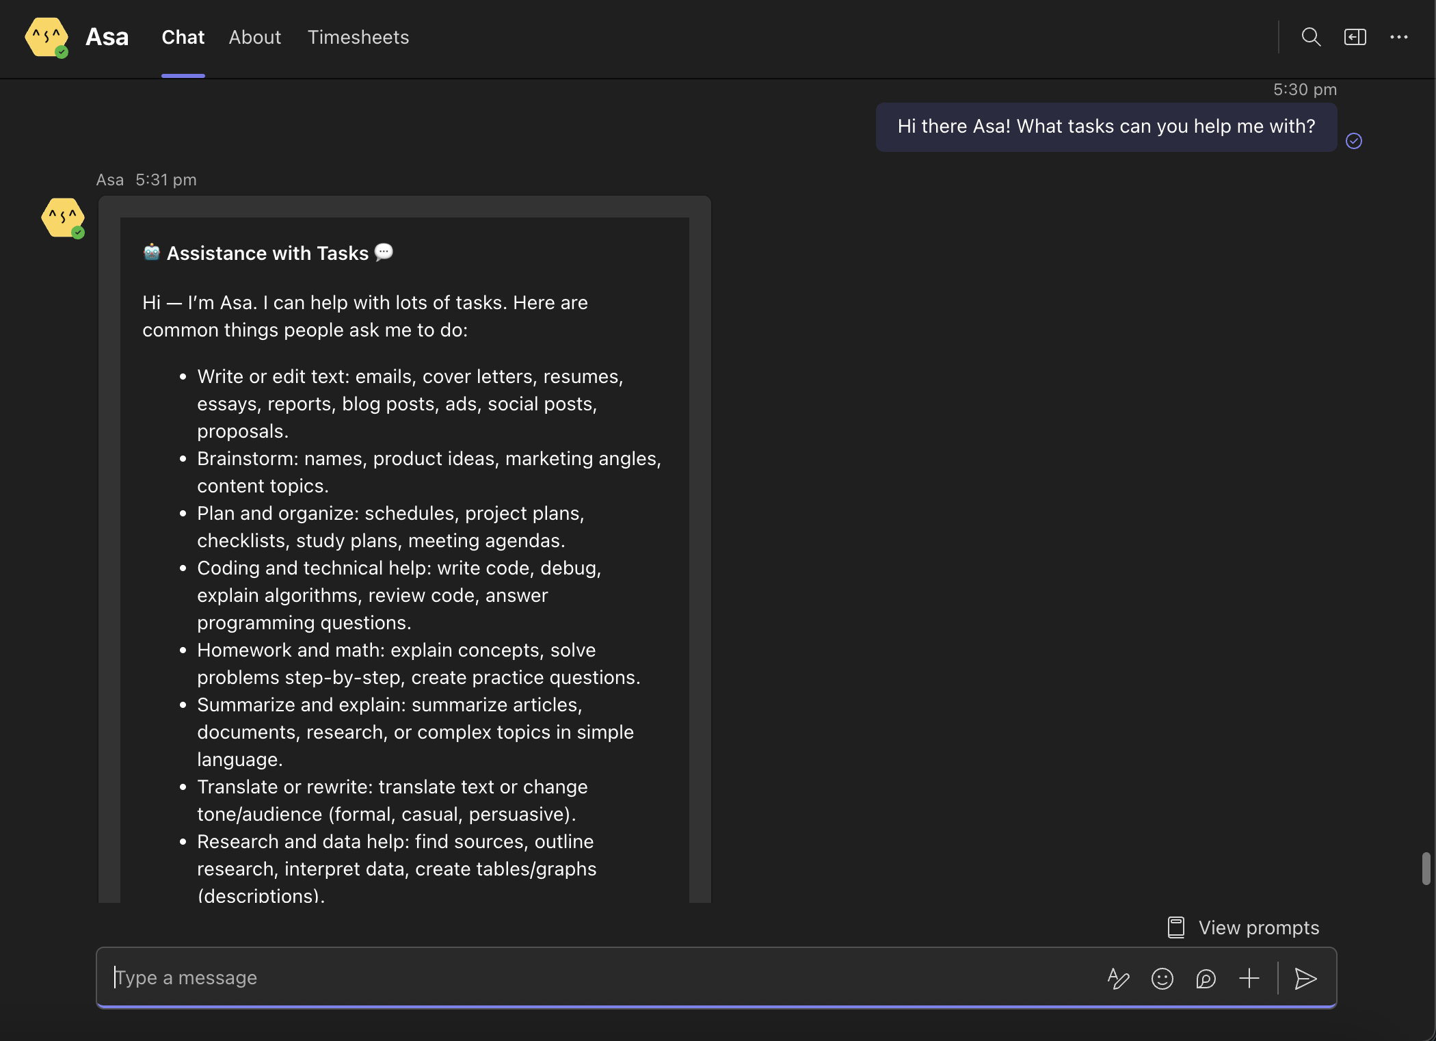Image resolution: width=1436 pixels, height=1041 pixels.
Task: Switch to the About tab
Action: 254,37
